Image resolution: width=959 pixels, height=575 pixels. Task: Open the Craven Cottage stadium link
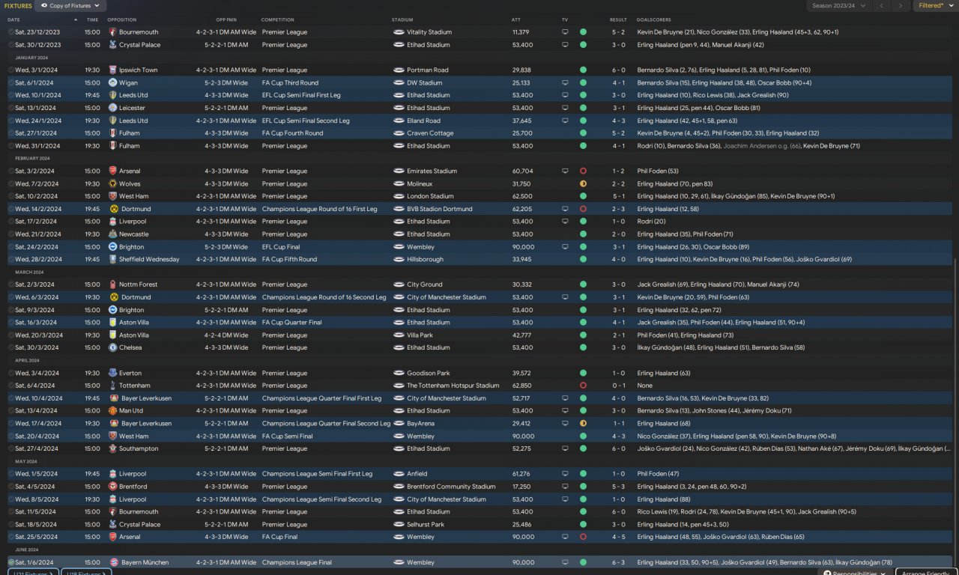click(x=430, y=134)
